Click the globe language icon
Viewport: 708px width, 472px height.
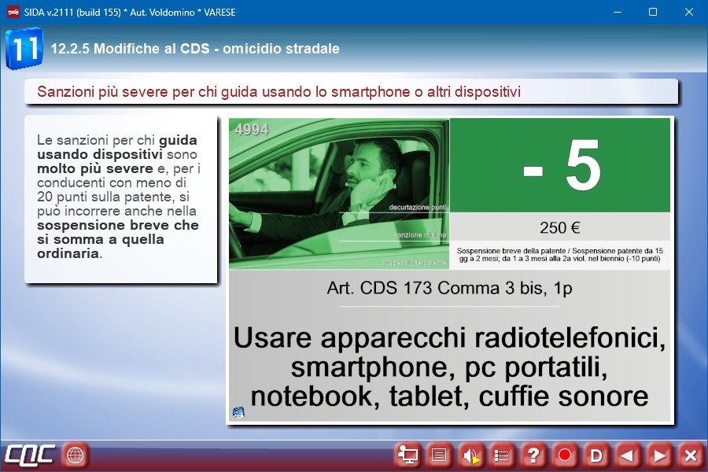point(76,455)
